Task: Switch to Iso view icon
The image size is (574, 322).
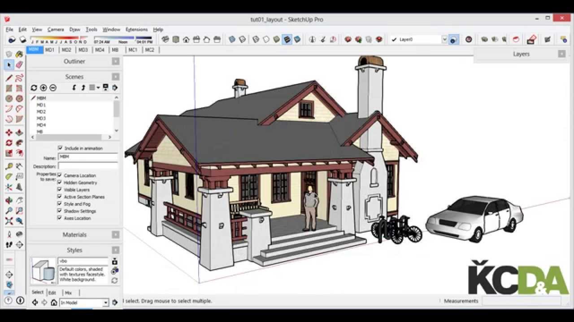Action: point(165,39)
